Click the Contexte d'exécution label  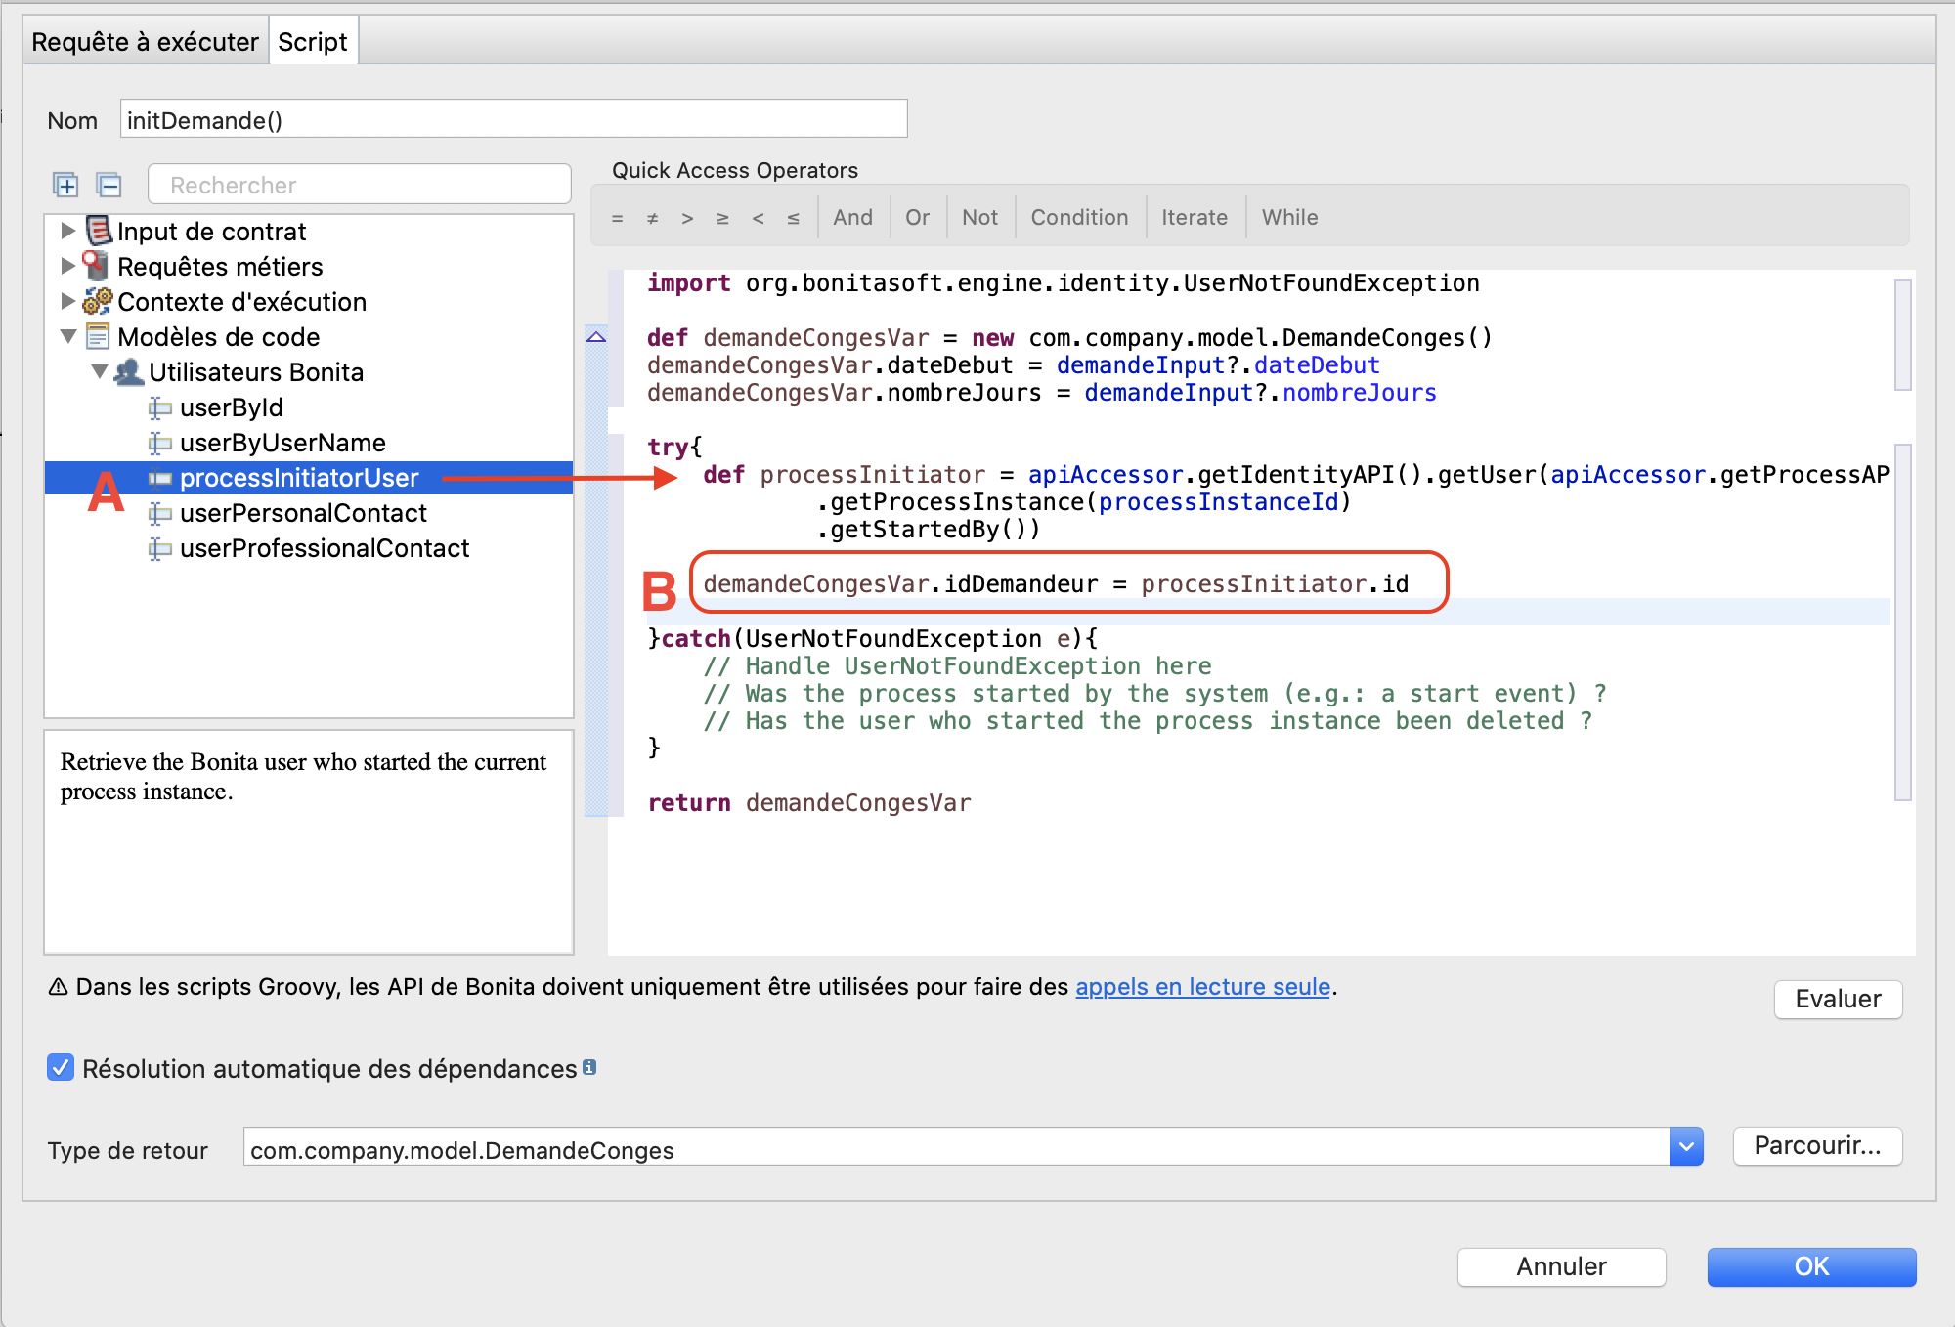click(x=241, y=302)
